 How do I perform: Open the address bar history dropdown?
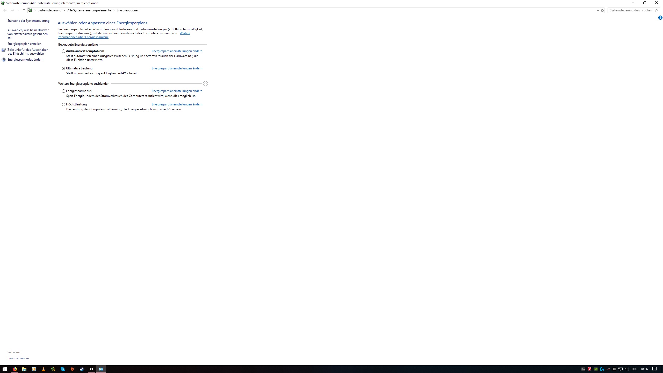coord(598,10)
